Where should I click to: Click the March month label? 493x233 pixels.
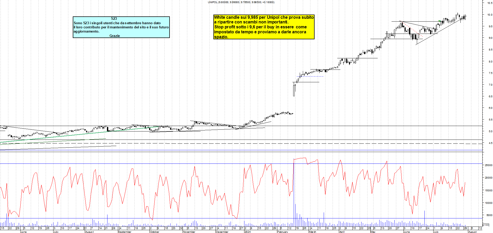pyautogui.click(x=312, y=232)
